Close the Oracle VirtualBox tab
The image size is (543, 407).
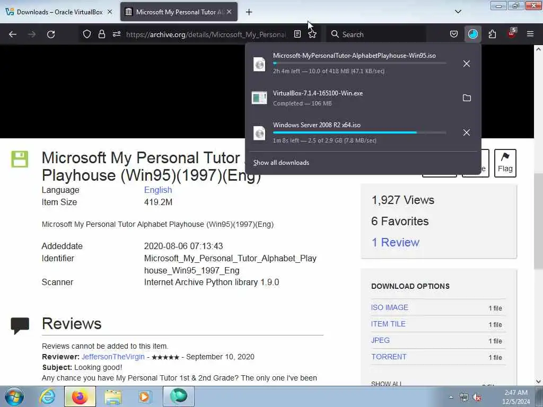(110, 12)
